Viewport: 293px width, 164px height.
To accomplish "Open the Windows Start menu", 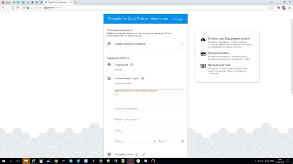I will tap(3, 161).
